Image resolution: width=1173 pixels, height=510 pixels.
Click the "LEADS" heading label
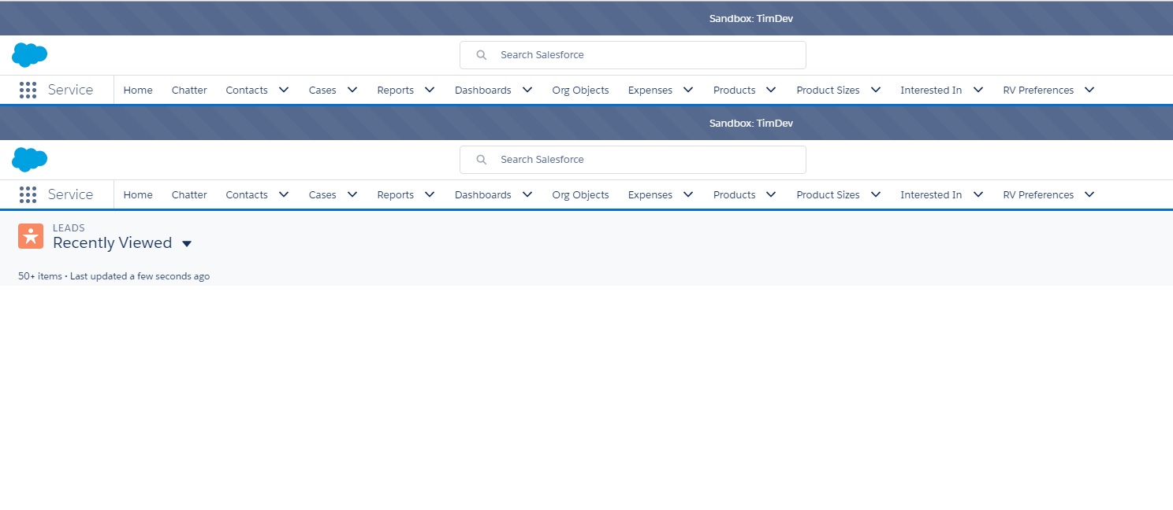pos(69,228)
